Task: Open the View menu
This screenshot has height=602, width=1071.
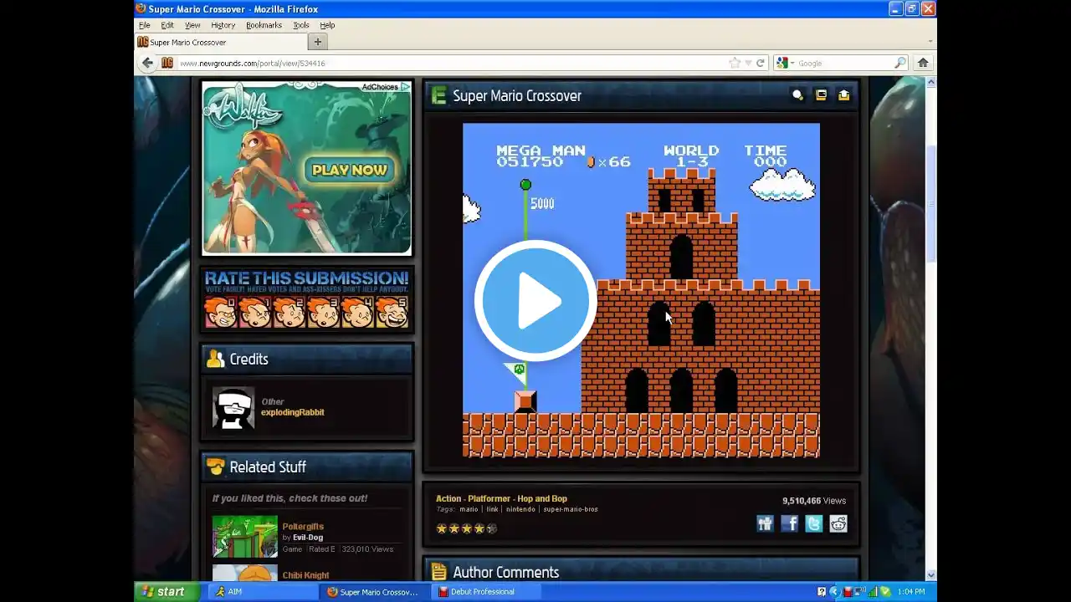Action: pyautogui.click(x=192, y=25)
